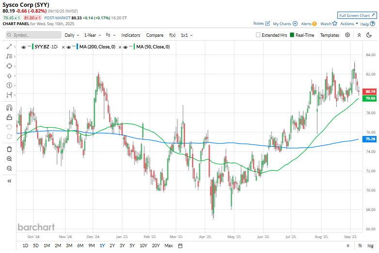Select the 1Y time range
Screen dimensions: 379x253
coord(102,246)
